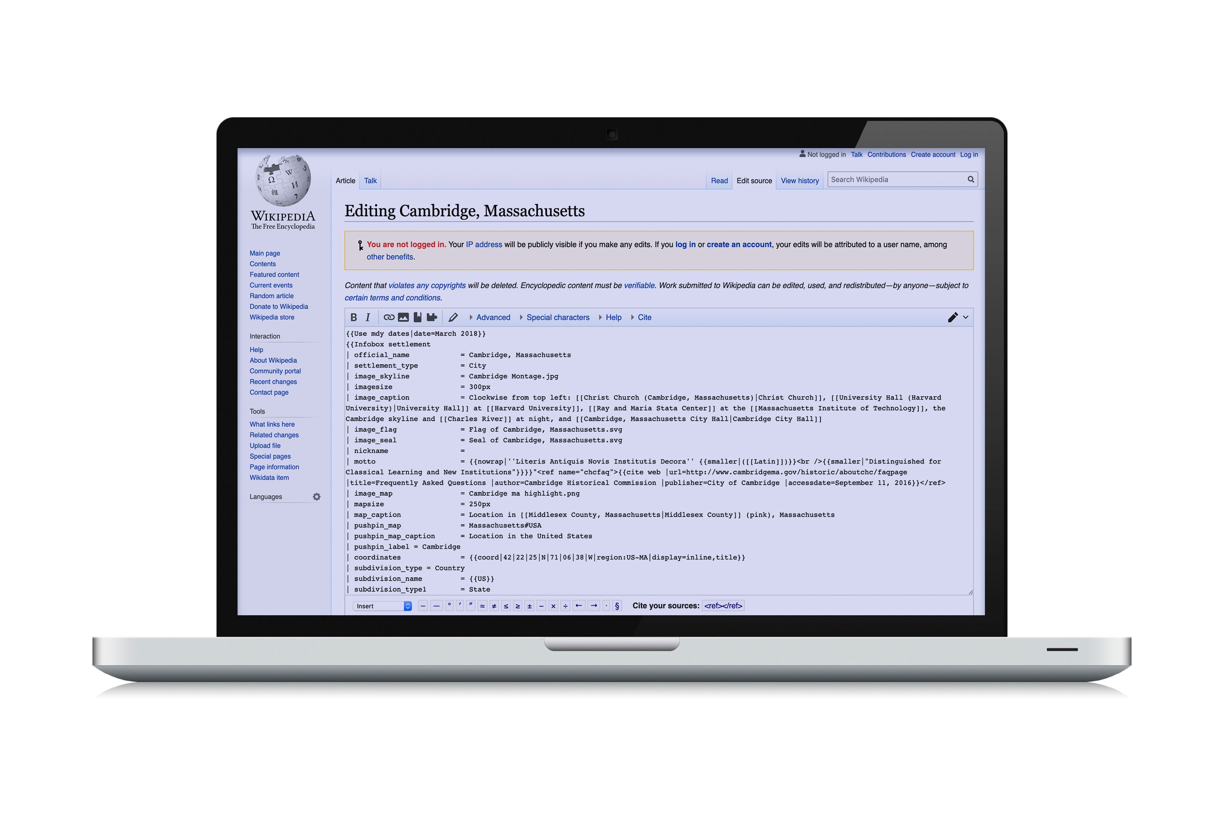Click the Read view button
Screen dimensions: 1224x816
click(718, 180)
